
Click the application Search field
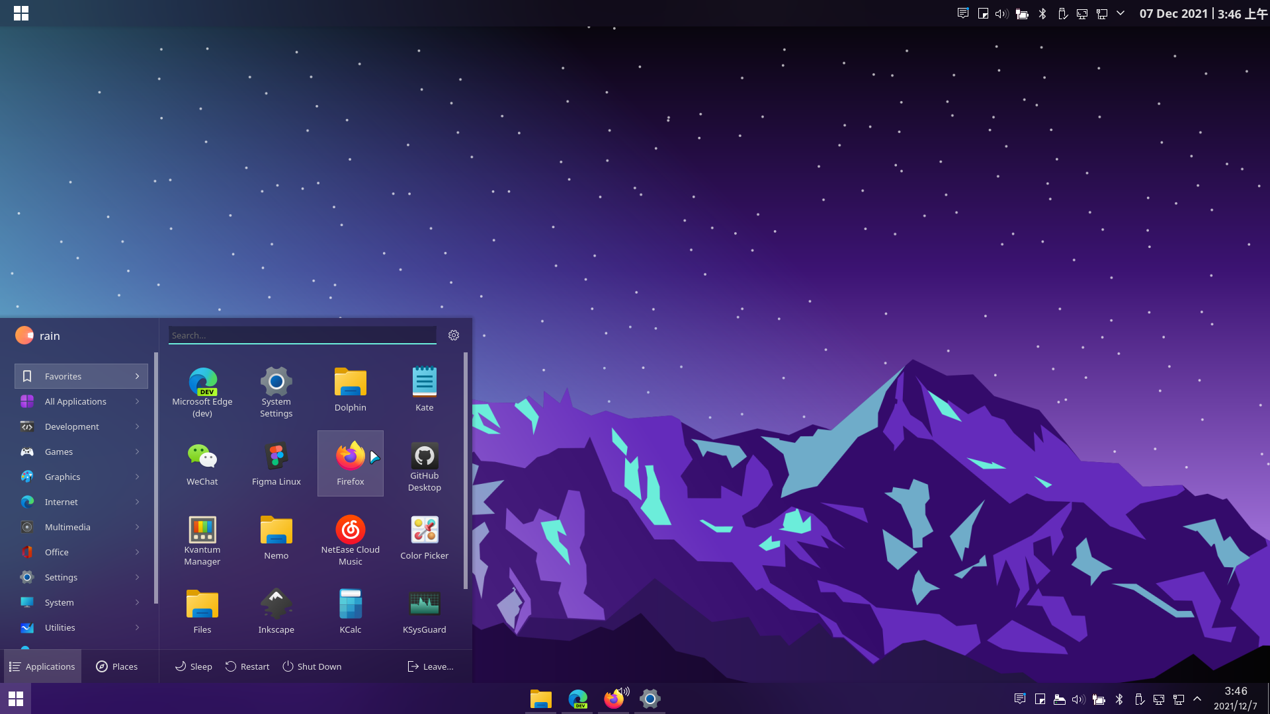302,335
